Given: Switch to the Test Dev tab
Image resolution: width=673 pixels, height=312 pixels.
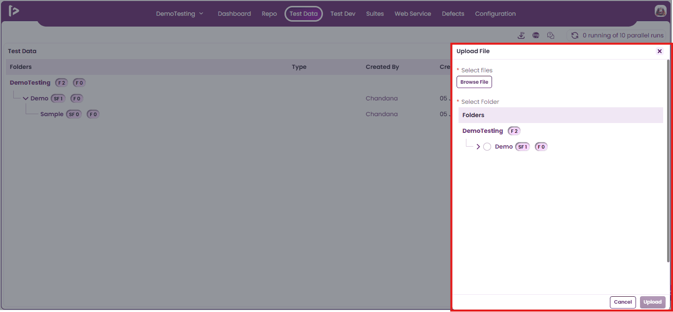Looking at the screenshot, I should (x=343, y=14).
